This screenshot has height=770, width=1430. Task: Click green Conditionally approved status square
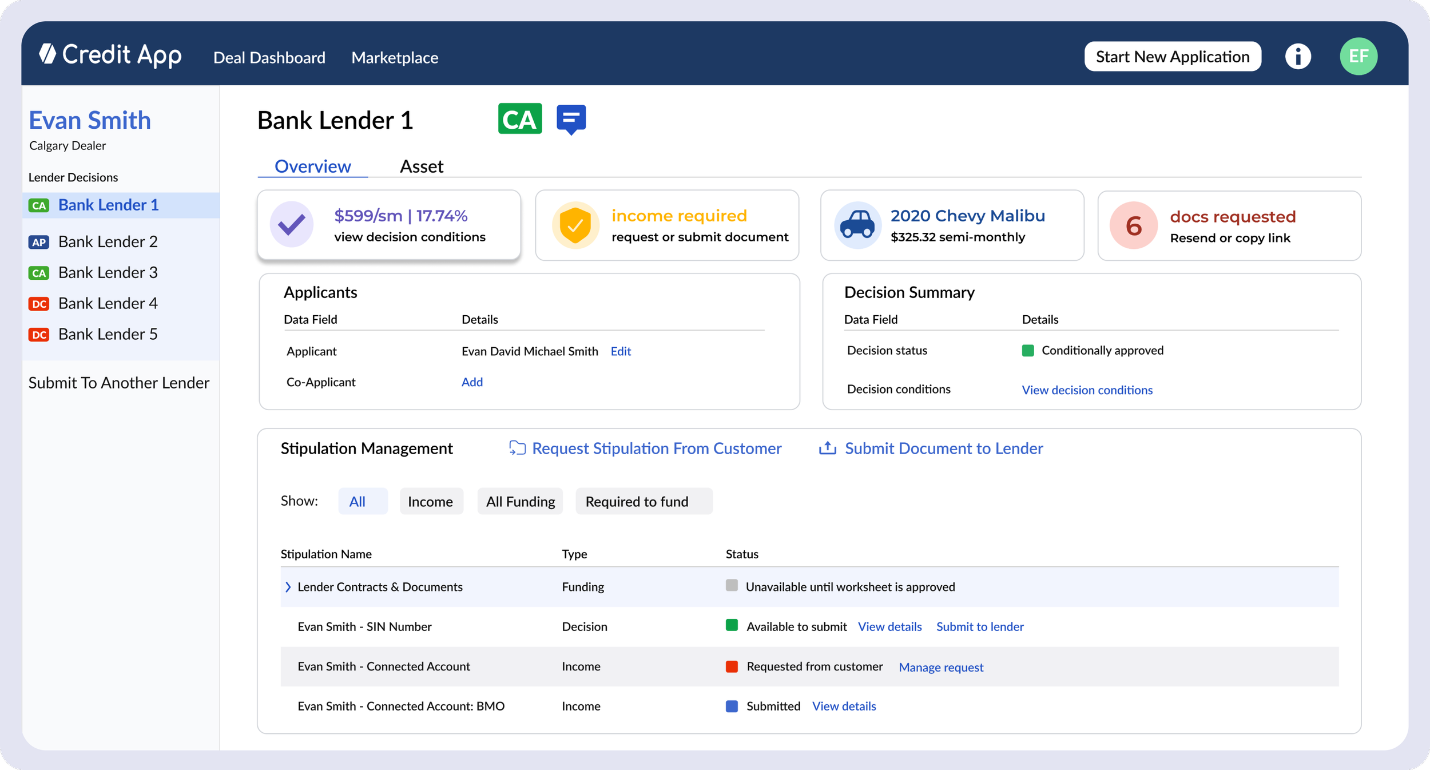pos(1027,351)
